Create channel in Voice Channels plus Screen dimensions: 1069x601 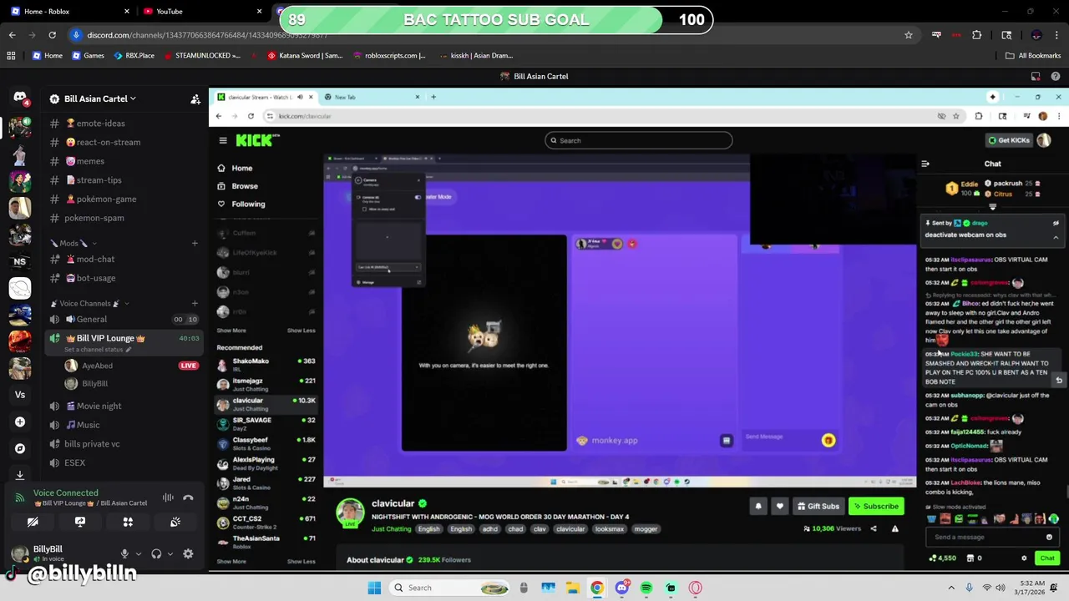pos(195,303)
